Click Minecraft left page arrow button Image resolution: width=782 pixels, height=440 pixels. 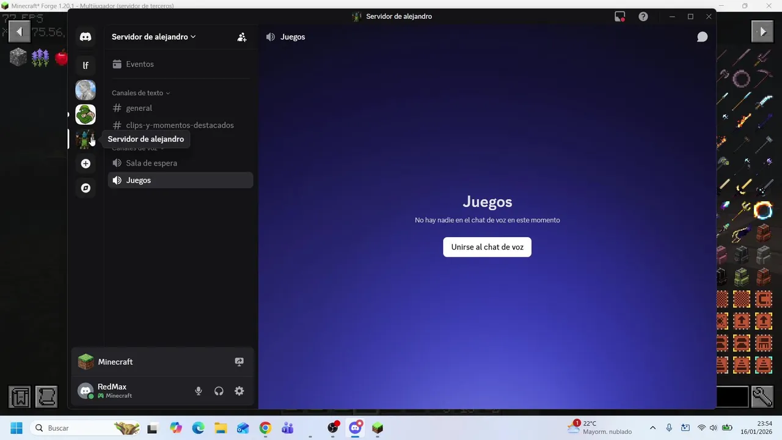[20, 31]
